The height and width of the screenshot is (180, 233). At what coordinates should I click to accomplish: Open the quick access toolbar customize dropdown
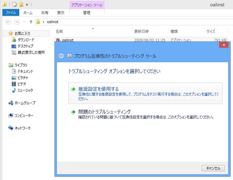click(x=27, y=5)
